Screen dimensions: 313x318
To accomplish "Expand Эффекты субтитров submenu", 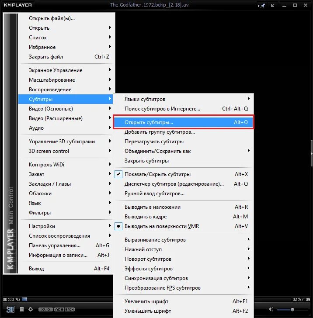I will click(x=183, y=269).
